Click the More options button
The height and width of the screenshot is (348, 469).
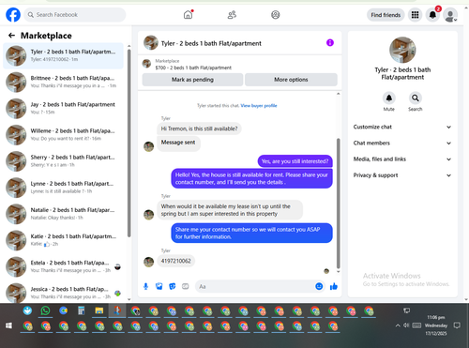tap(291, 80)
